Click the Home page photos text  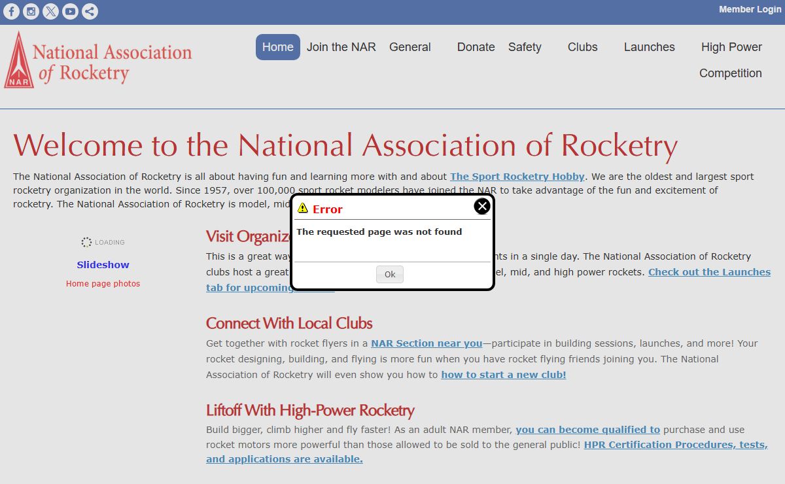coord(103,284)
